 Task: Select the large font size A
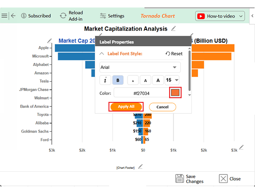click(158, 80)
